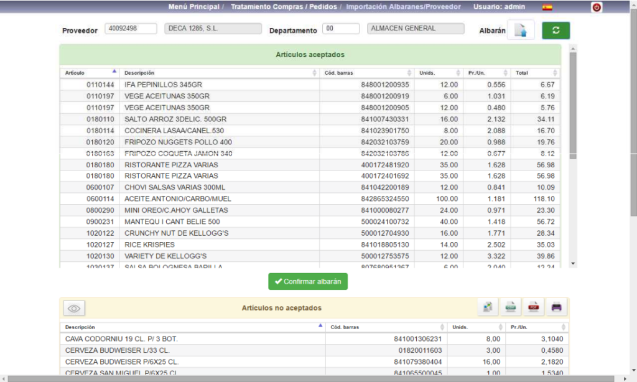This screenshot has width=637, height=382.
Task: Open Menú Principal in the breadcrumb
Action: 193,7
